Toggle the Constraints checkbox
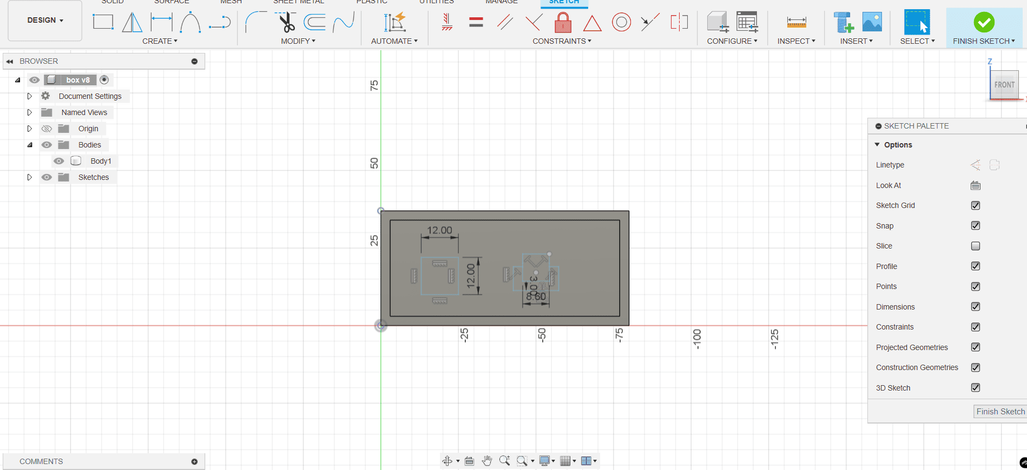1027x470 pixels. point(976,327)
